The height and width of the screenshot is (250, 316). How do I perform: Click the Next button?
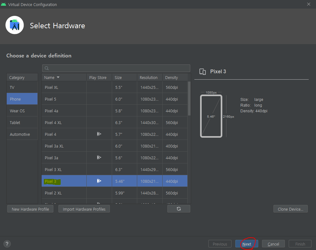coord(247,244)
